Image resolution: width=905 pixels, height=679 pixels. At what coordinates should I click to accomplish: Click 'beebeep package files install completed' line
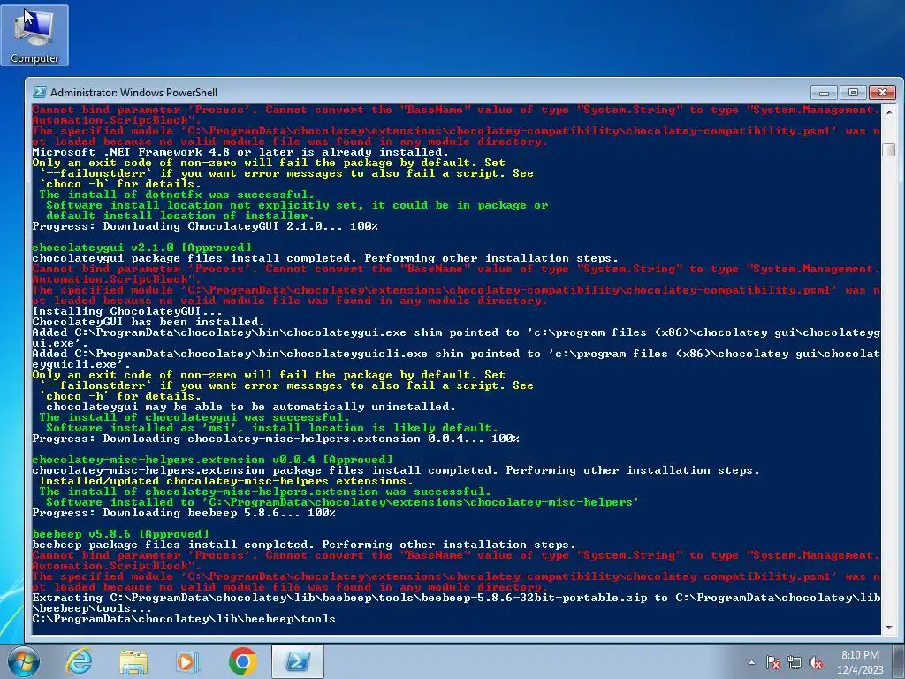pos(304,545)
